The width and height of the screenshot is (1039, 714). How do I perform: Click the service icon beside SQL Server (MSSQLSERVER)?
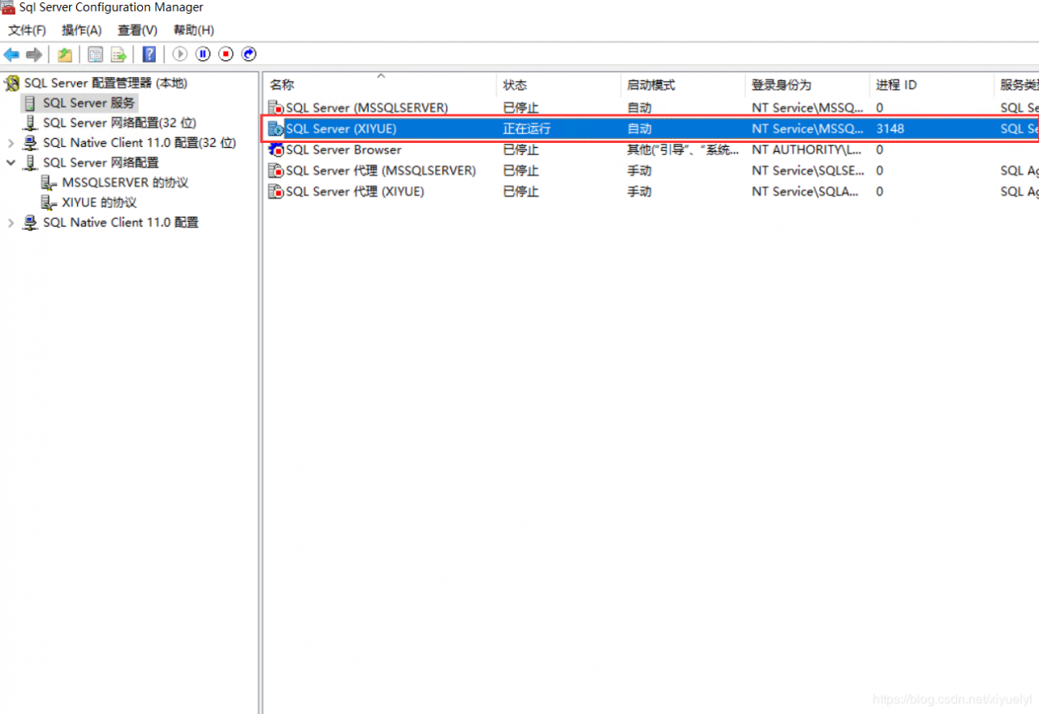tap(276, 108)
